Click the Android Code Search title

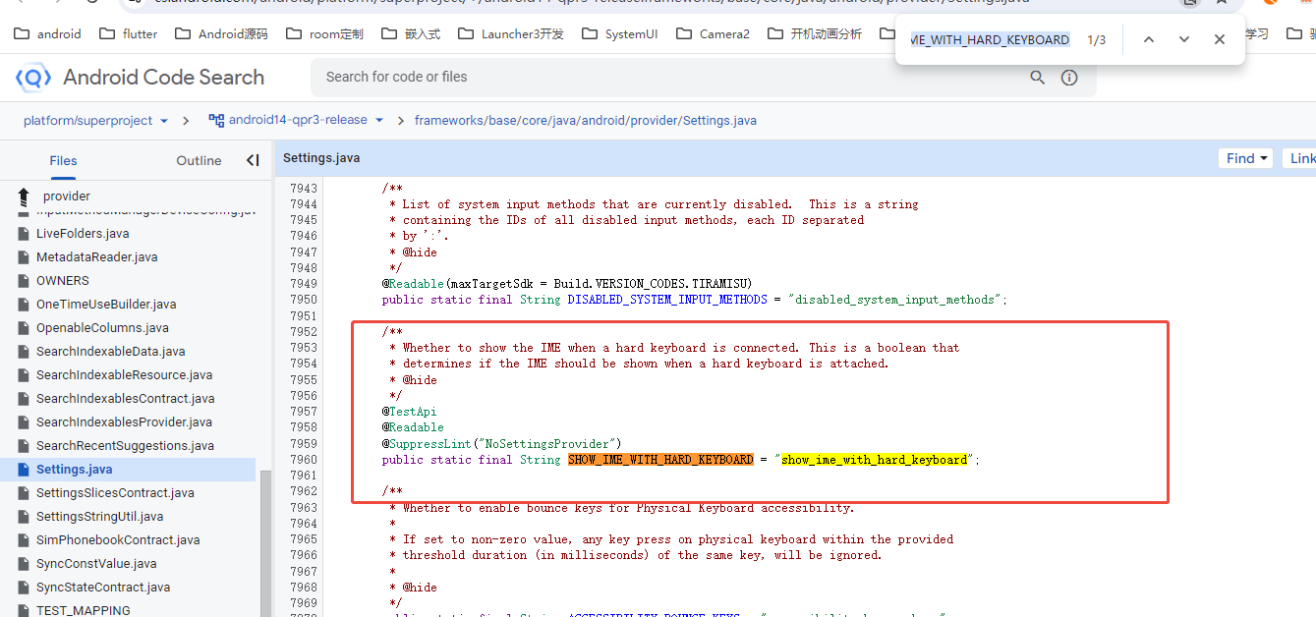point(164,77)
